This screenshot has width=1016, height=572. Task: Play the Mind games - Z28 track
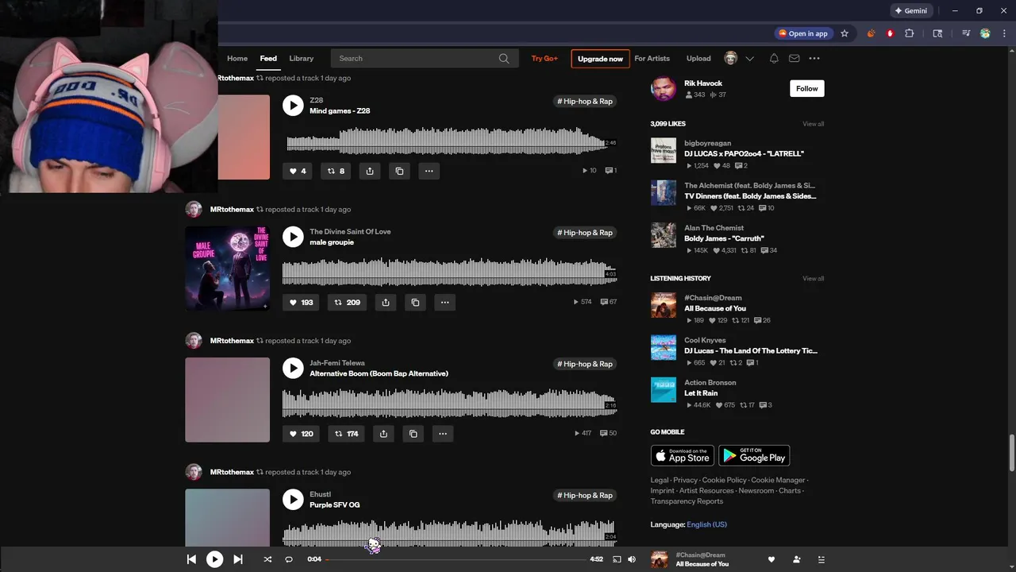point(293,106)
